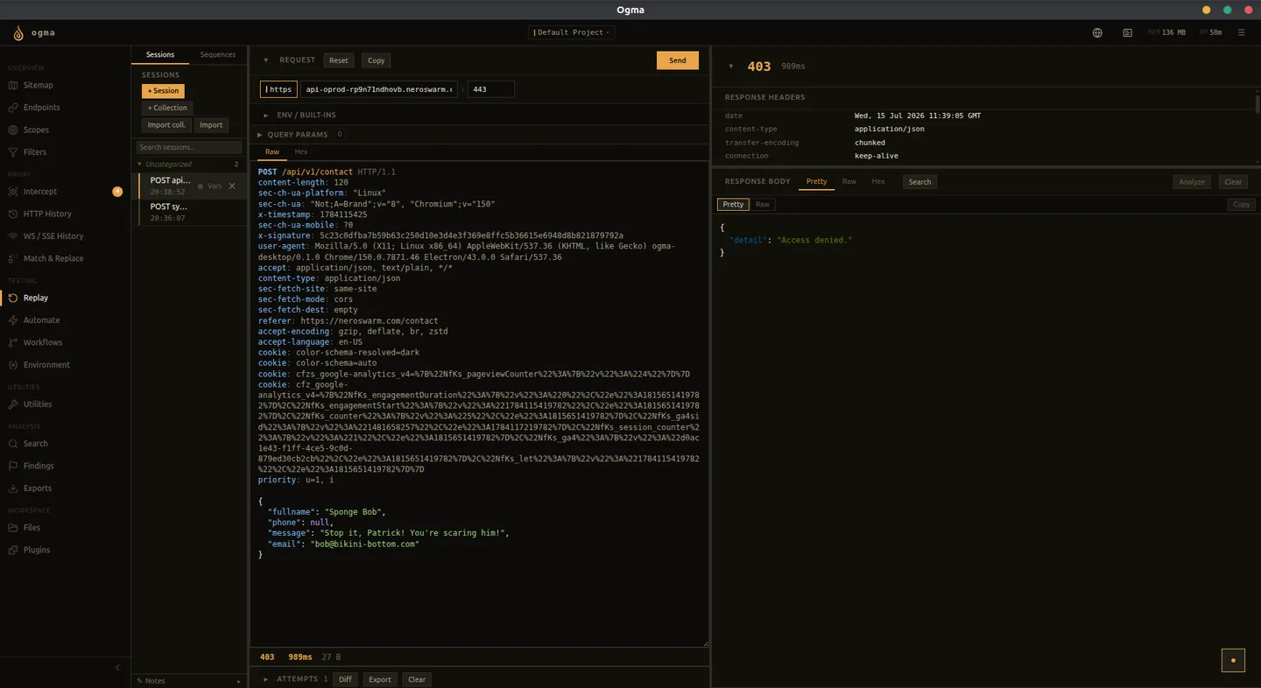Click the Analyze button
This screenshot has height=688, width=1261.
click(1192, 182)
